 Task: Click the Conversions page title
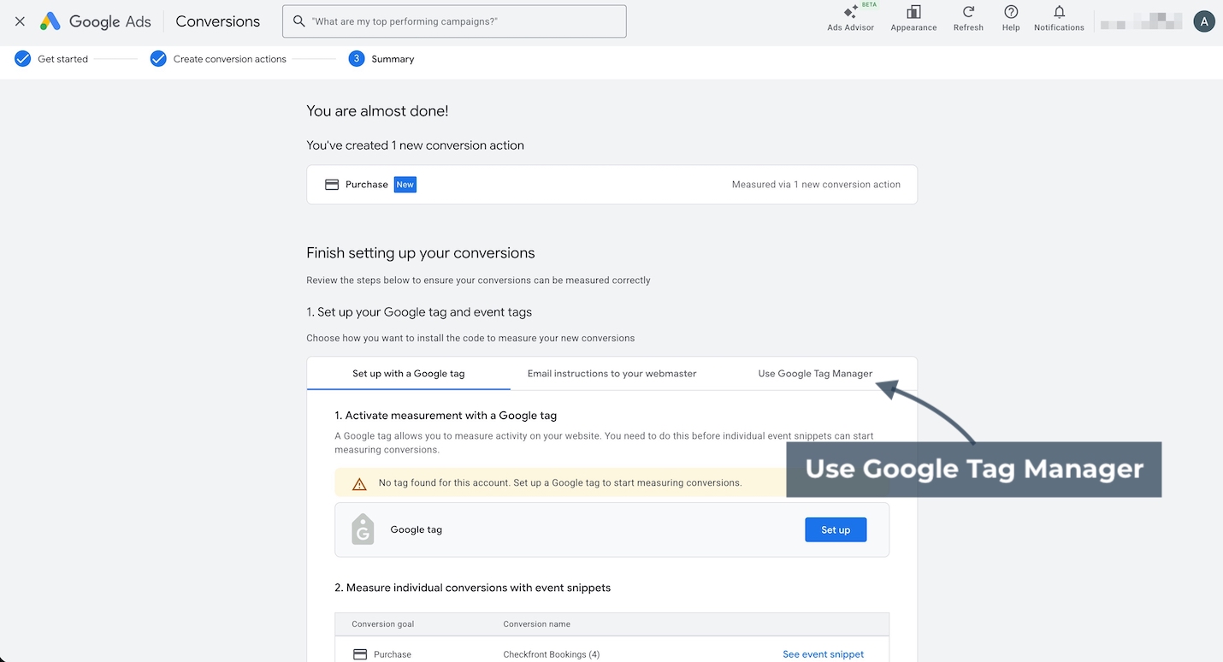tap(217, 21)
